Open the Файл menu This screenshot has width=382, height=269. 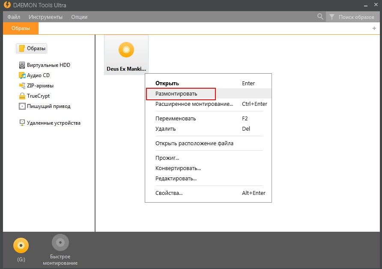14,17
